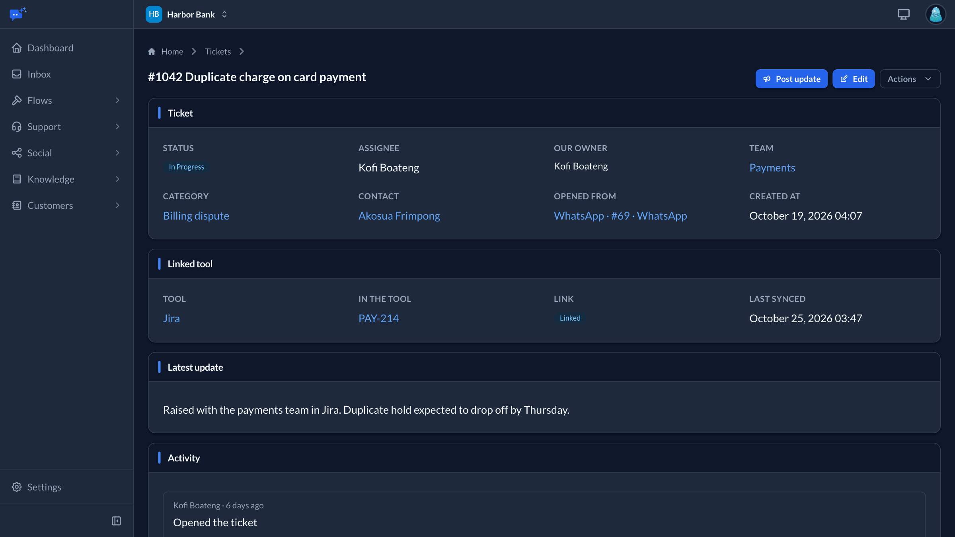Image resolution: width=955 pixels, height=537 pixels.
Task: Open the Jira tool link
Action: [171, 318]
